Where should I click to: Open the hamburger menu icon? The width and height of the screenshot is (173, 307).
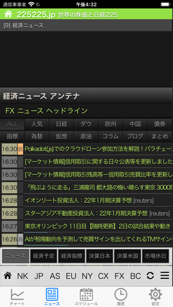coord(165,276)
